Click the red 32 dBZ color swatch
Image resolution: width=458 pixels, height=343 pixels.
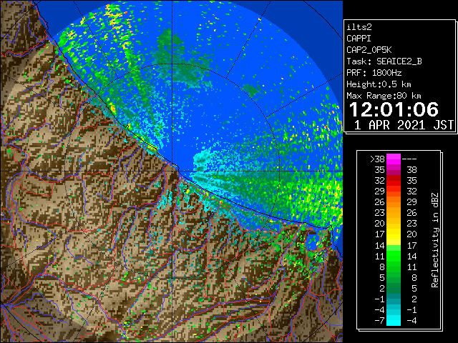pyautogui.click(x=394, y=181)
